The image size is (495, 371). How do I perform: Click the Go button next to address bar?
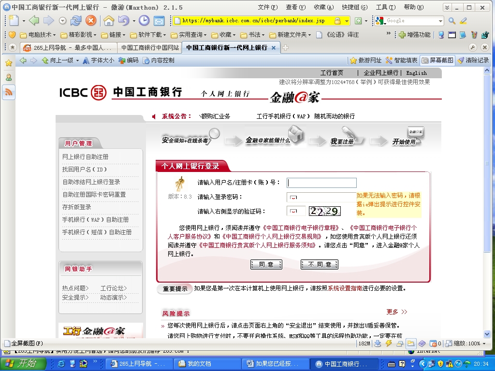pos(358,21)
